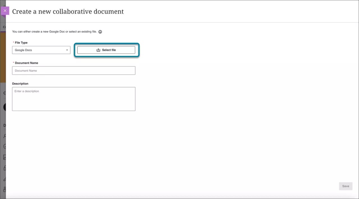
Task: Open the image icon in the left sidebar
Action: click(x=4, y=157)
